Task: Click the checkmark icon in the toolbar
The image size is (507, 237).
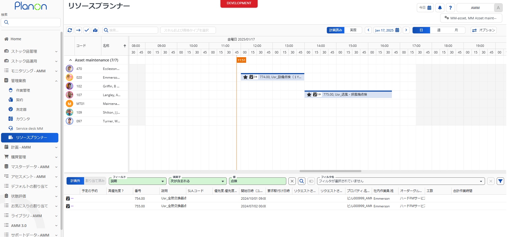Action: tap(87, 30)
